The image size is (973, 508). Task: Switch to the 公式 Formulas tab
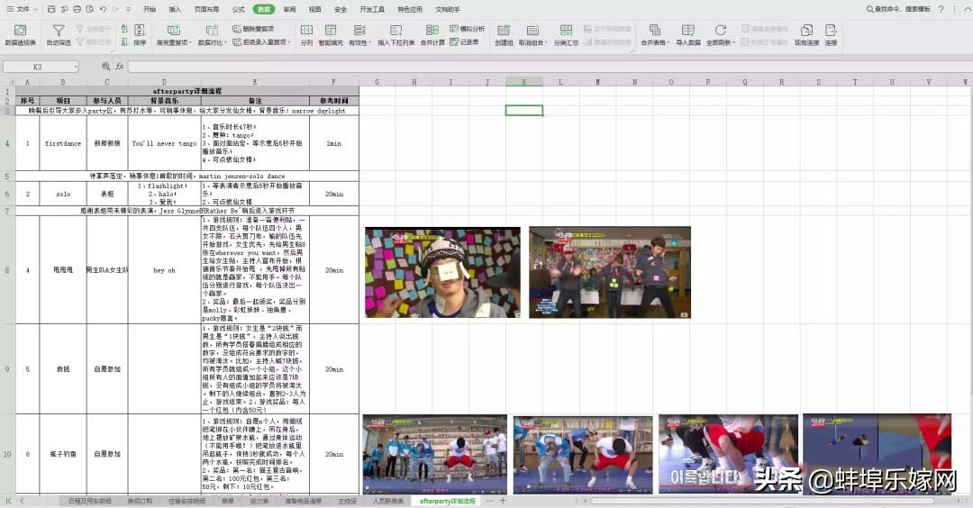tap(238, 9)
